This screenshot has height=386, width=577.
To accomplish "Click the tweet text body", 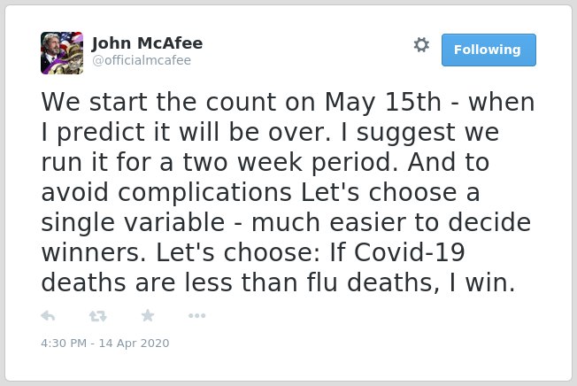I will point(288,192).
